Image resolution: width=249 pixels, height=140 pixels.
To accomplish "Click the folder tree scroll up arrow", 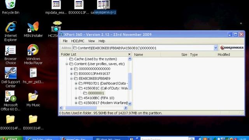I will 130,59.
